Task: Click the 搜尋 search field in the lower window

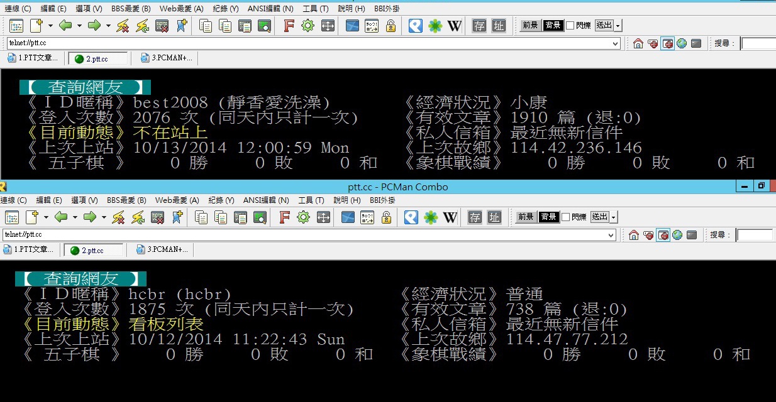Action: (755, 235)
